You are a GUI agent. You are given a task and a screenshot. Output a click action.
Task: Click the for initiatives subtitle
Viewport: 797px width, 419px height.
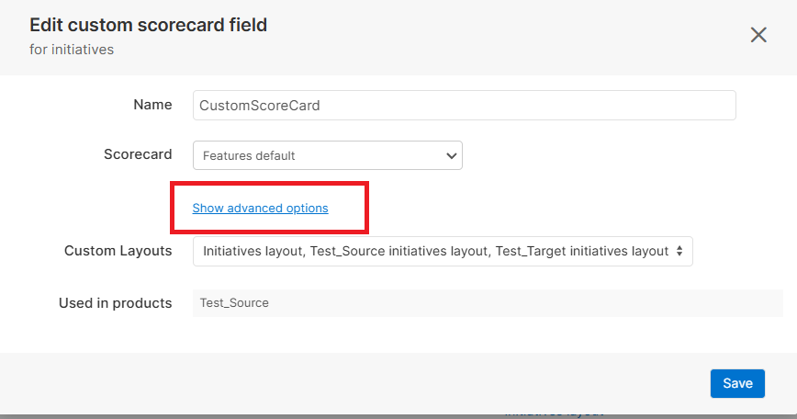tap(72, 50)
